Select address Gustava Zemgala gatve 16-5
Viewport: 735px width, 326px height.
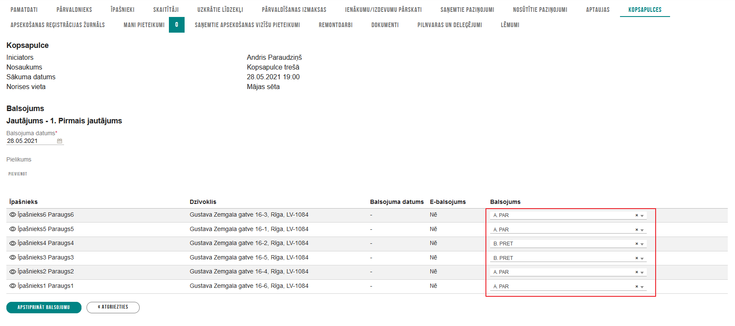(x=249, y=257)
